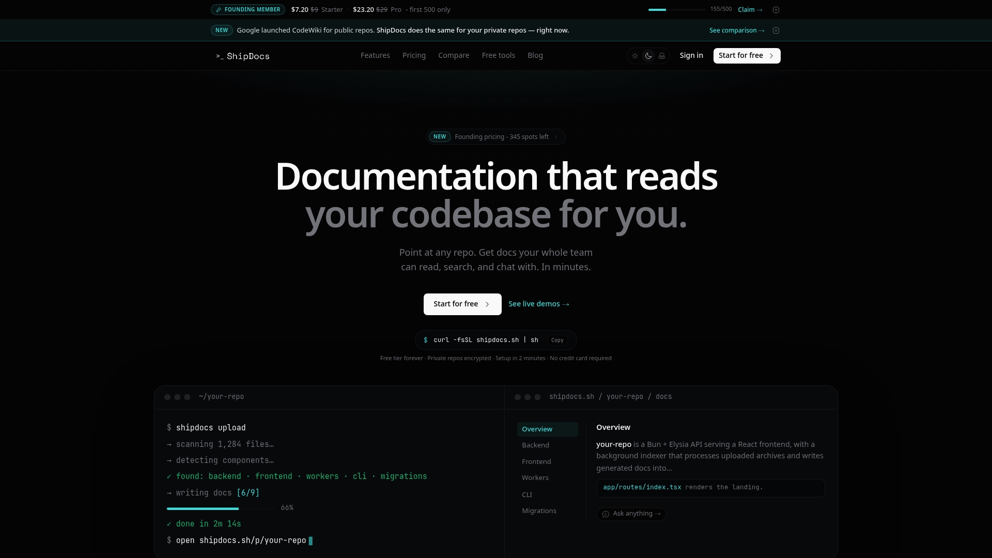Click the hero Start for free button
Image resolution: width=992 pixels, height=558 pixels.
462,304
